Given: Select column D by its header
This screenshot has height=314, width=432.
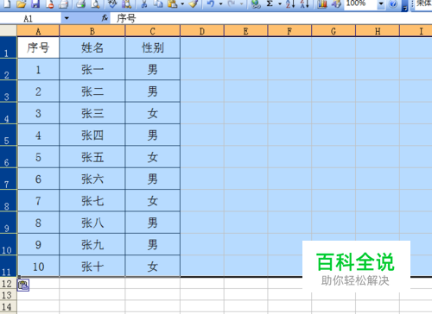Looking at the screenshot, I should click(202, 31).
